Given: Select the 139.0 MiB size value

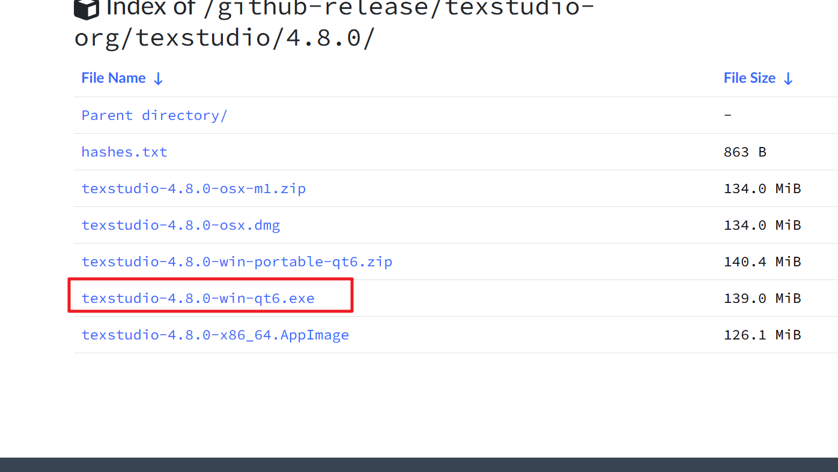Looking at the screenshot, I should (x=762, y=298).
